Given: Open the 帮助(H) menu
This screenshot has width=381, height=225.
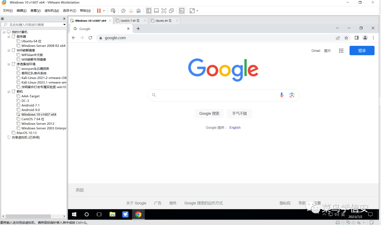Looking at the screenshot, I should tap(85, 11).
